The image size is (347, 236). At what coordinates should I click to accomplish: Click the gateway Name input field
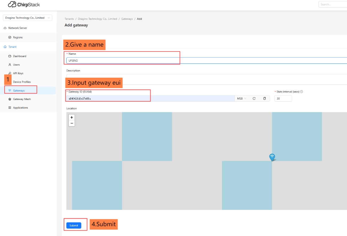[x=207, y=61]
